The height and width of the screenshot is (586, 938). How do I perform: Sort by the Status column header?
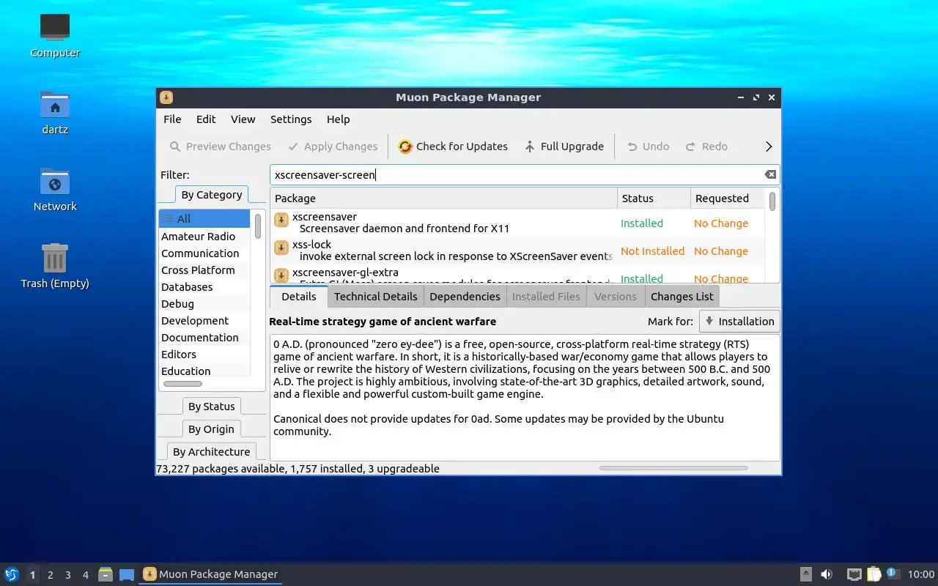point(654,199)
